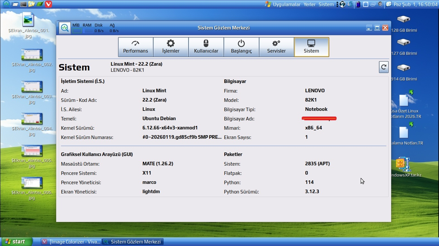Click the blue square tray icon beside battery

[366, 4]
